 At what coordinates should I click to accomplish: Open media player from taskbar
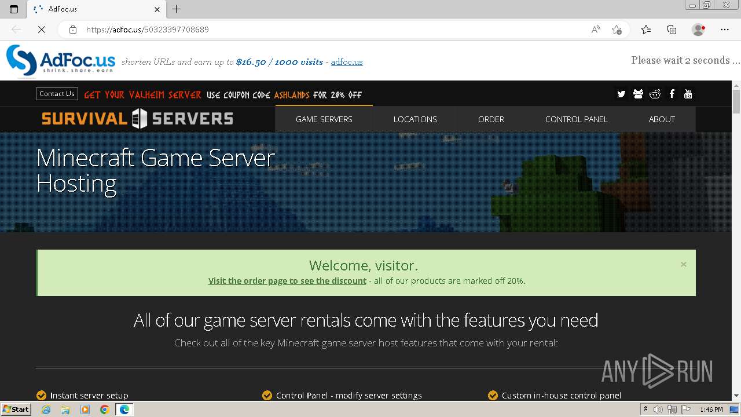click(85, 409)
